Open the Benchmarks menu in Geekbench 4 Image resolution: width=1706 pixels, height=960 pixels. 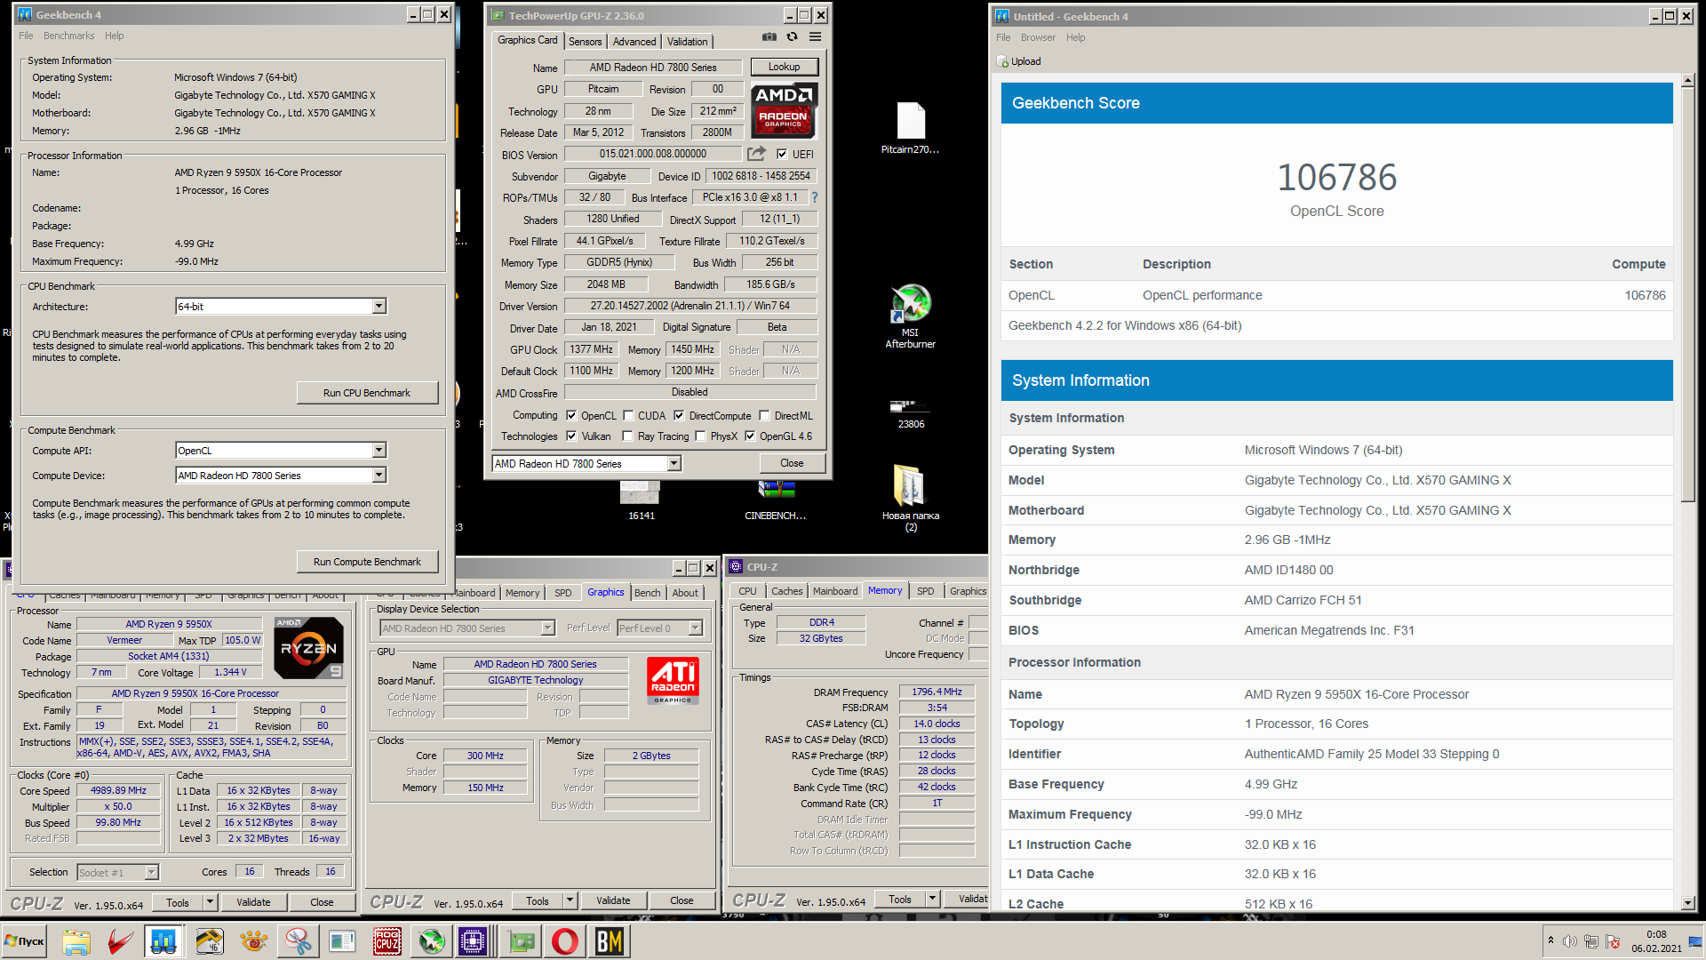[68, 36]
